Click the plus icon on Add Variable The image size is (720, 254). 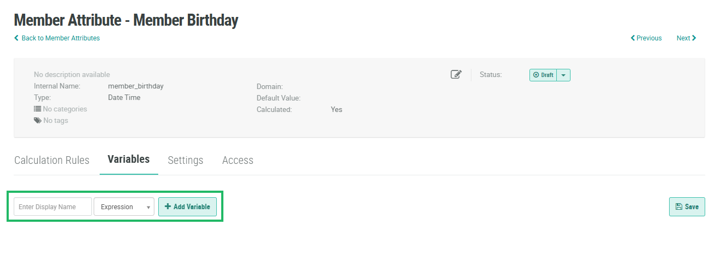click(168, 206)
